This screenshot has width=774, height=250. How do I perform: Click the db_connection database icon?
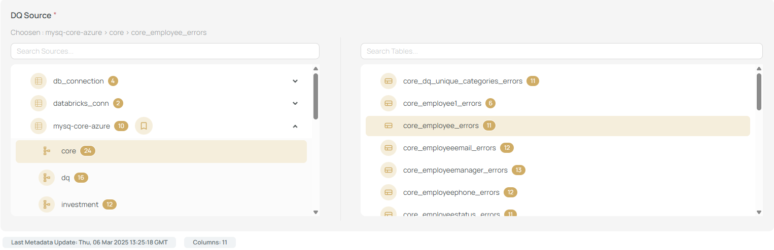[39, 81]
